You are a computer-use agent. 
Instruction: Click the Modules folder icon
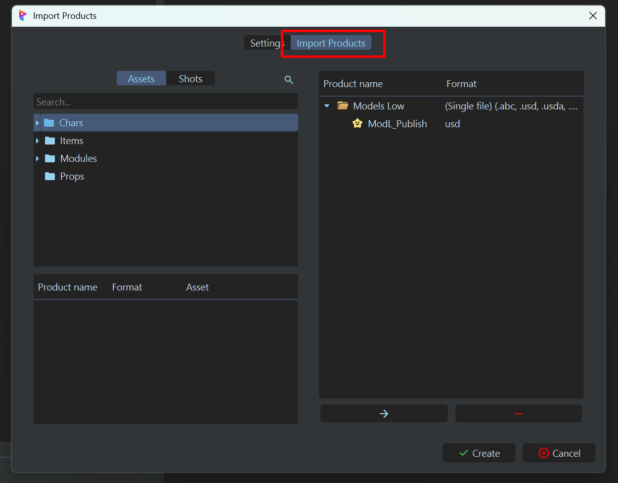(50, 158)
